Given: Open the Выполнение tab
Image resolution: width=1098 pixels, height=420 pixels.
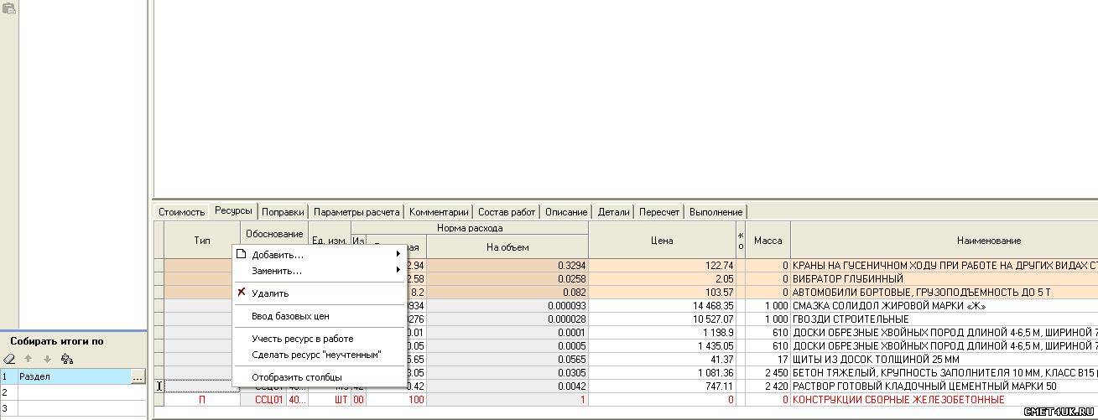Looking at the screenshot, I should [716, 212].
